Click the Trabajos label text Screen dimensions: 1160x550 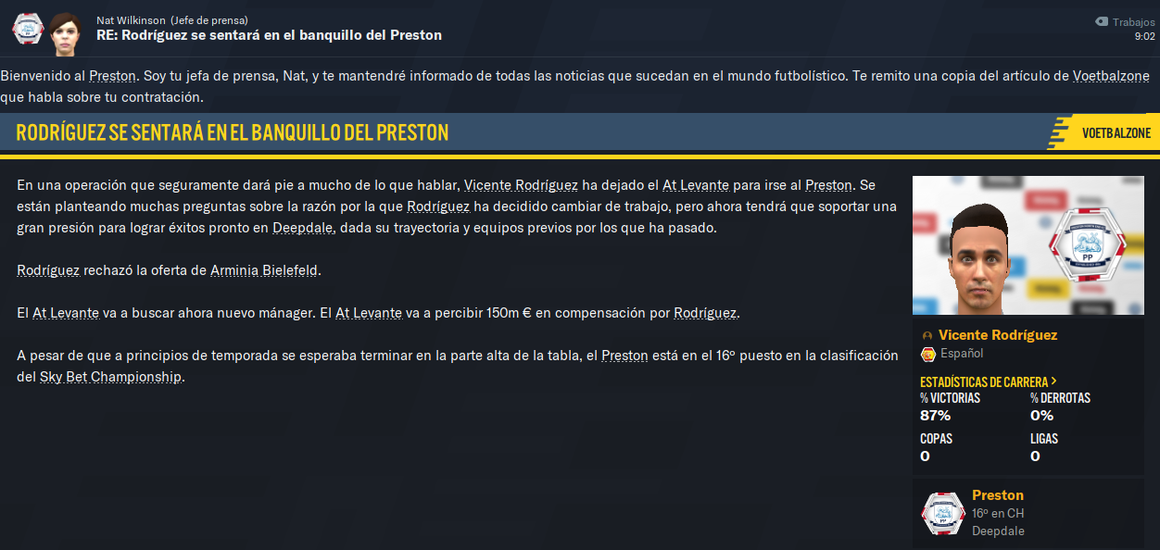click(x=1134, y=22)
